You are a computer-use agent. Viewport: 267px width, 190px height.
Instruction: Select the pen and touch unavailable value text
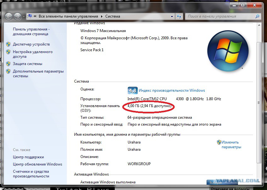(x=174, y=124)
